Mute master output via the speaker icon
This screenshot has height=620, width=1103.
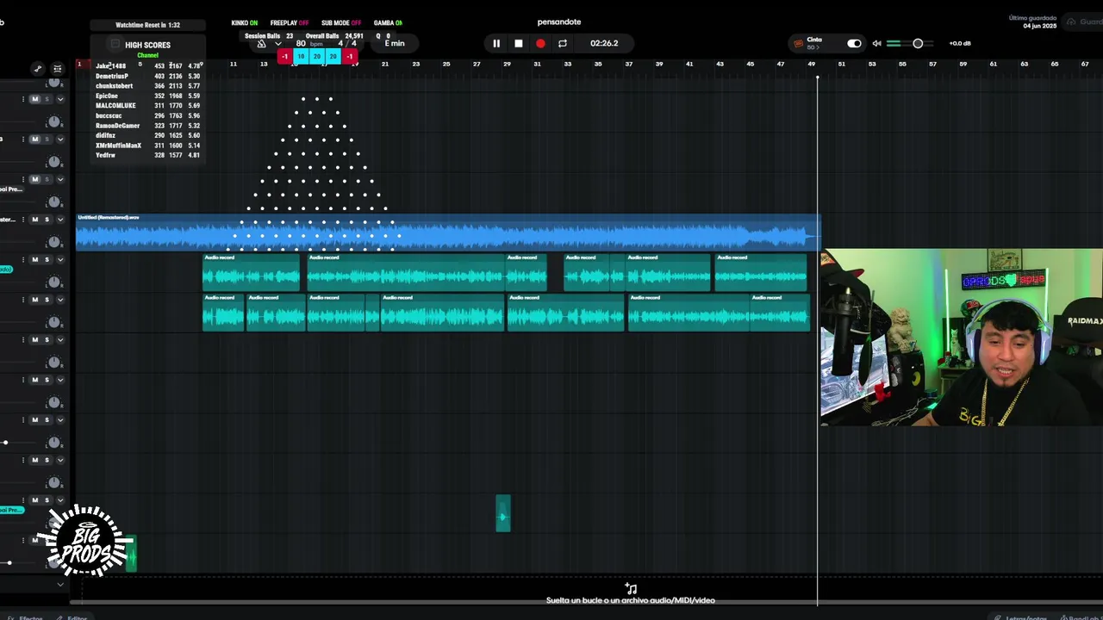click(x=876, y=43)
